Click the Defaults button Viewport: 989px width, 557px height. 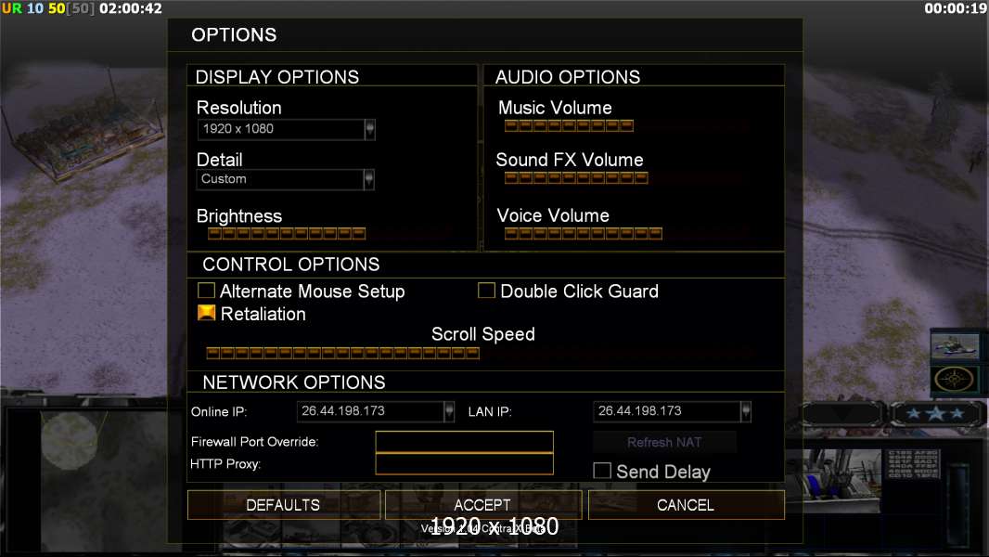click(284, 505)
